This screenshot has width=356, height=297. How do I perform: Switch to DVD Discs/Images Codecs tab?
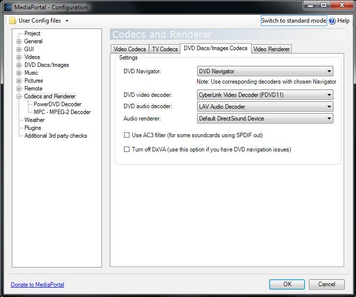215,48
